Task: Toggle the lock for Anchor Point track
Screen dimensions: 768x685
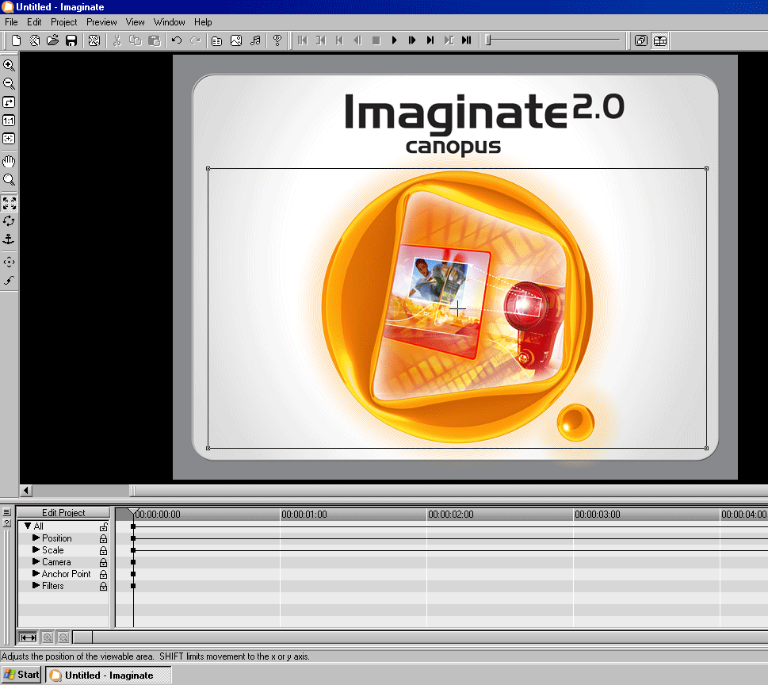Action: tap(103, 574)
